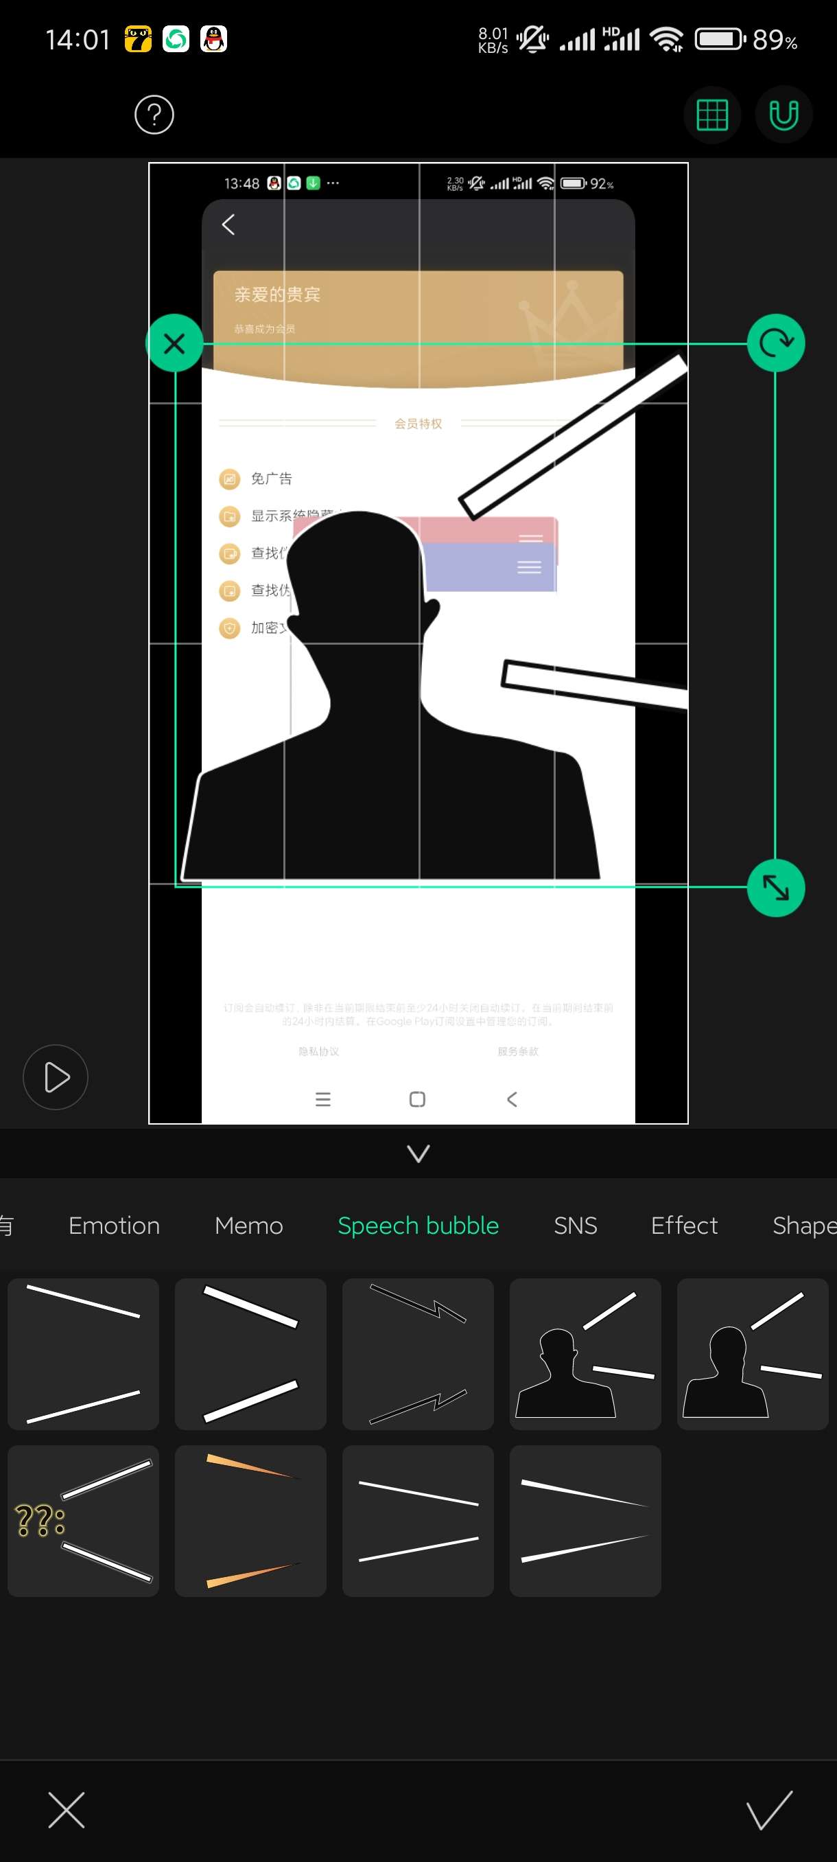The width and height of the screenshot is (837, 1862).
Task: Choose white tapered lines sticker
Action: [586, 1521]
